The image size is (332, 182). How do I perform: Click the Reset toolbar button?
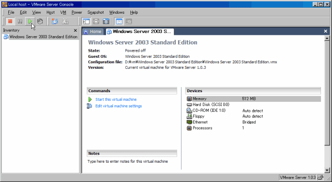pos(40,21)
